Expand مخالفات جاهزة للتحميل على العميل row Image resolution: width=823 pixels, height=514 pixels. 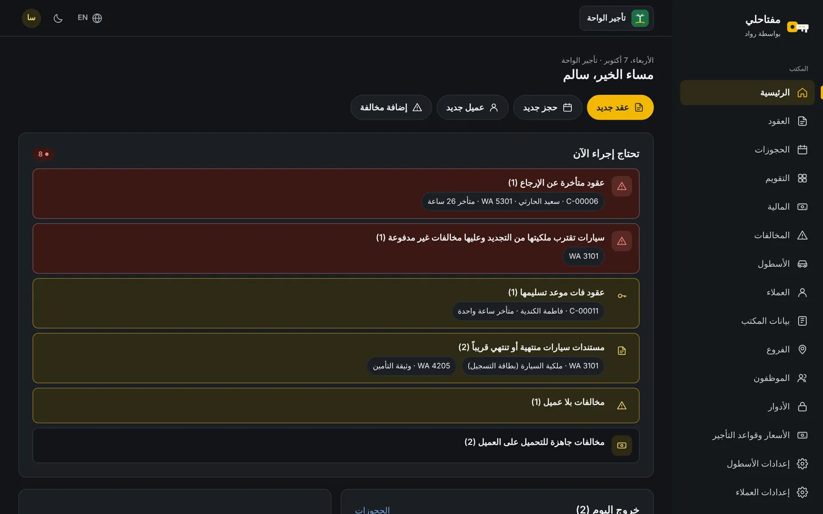[x=336, y=445]
